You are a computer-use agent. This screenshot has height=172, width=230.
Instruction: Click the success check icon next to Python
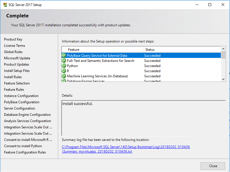[64, 66]
